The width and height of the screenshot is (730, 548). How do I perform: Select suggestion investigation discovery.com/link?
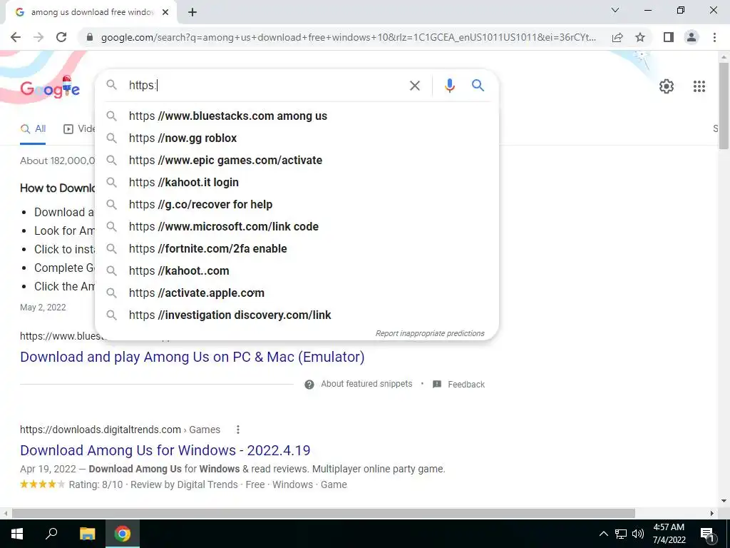297,315
